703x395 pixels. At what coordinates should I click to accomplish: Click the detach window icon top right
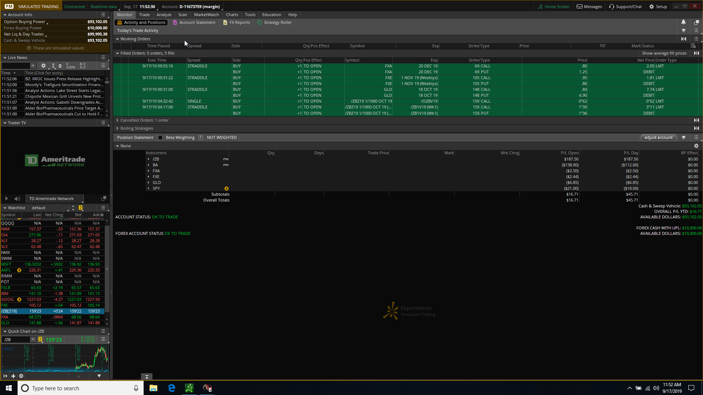pos(696,22)
